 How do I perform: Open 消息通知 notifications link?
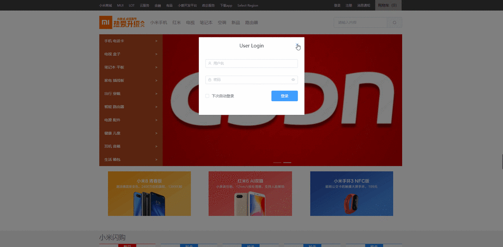364,5
